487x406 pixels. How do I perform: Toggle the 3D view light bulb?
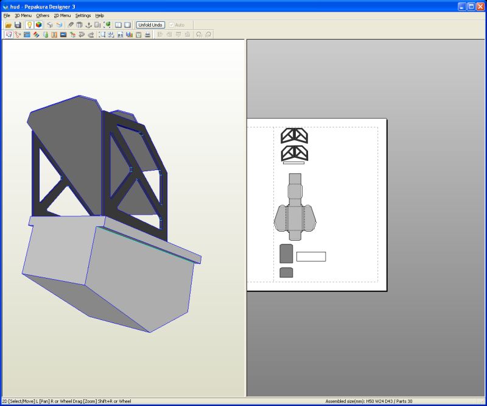pos(29,24)
